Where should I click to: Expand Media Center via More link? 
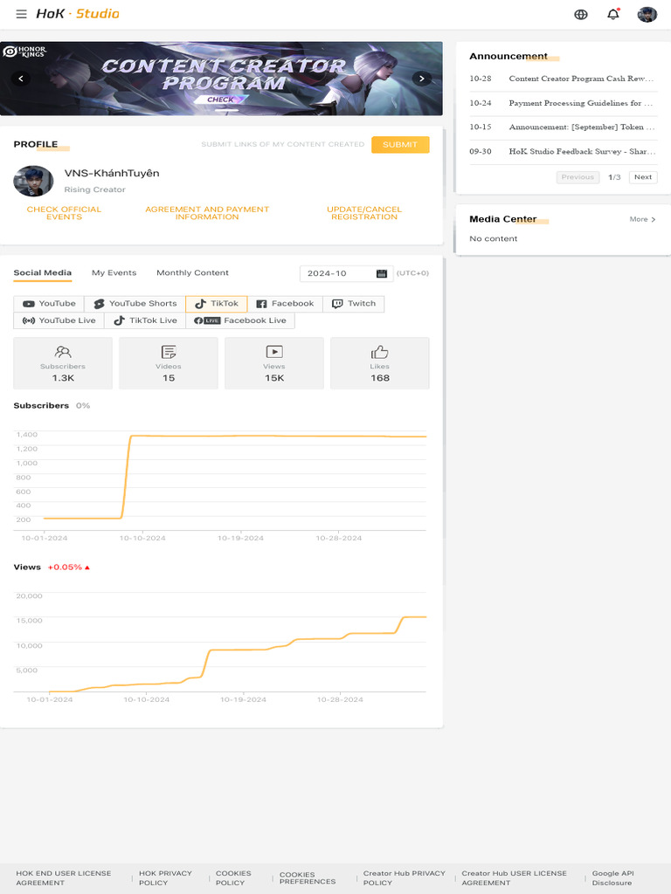(642, 219)
